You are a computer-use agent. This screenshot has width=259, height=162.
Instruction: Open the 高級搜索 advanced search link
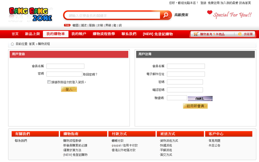[x=181, y=15]
